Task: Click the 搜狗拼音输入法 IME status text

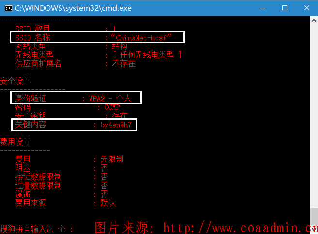Action: click(27, 229)
